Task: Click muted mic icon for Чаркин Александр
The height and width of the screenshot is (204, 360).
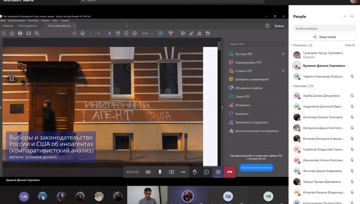Action: point(352,76)
